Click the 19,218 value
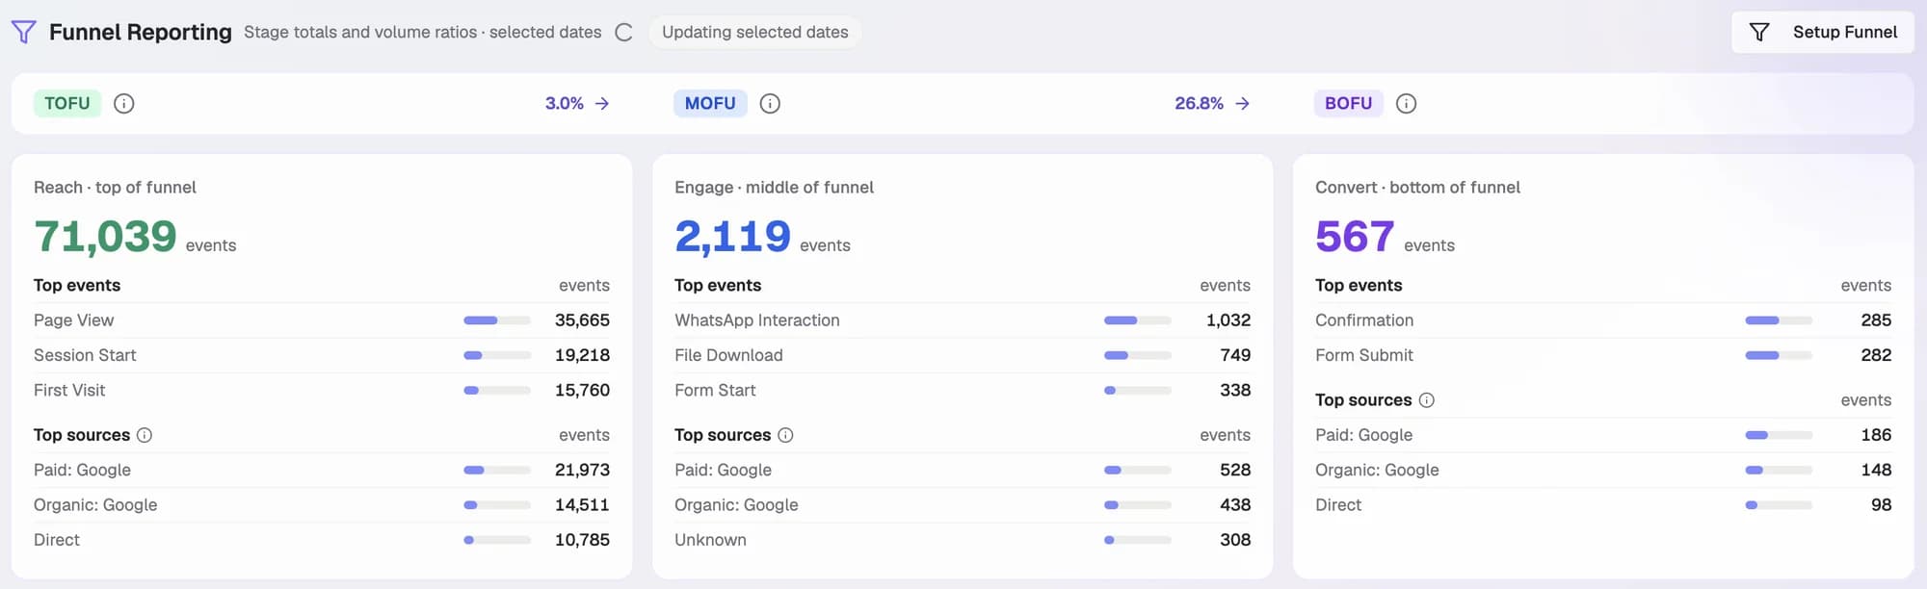The image size is (1927, 589). (x=582, y=355)
